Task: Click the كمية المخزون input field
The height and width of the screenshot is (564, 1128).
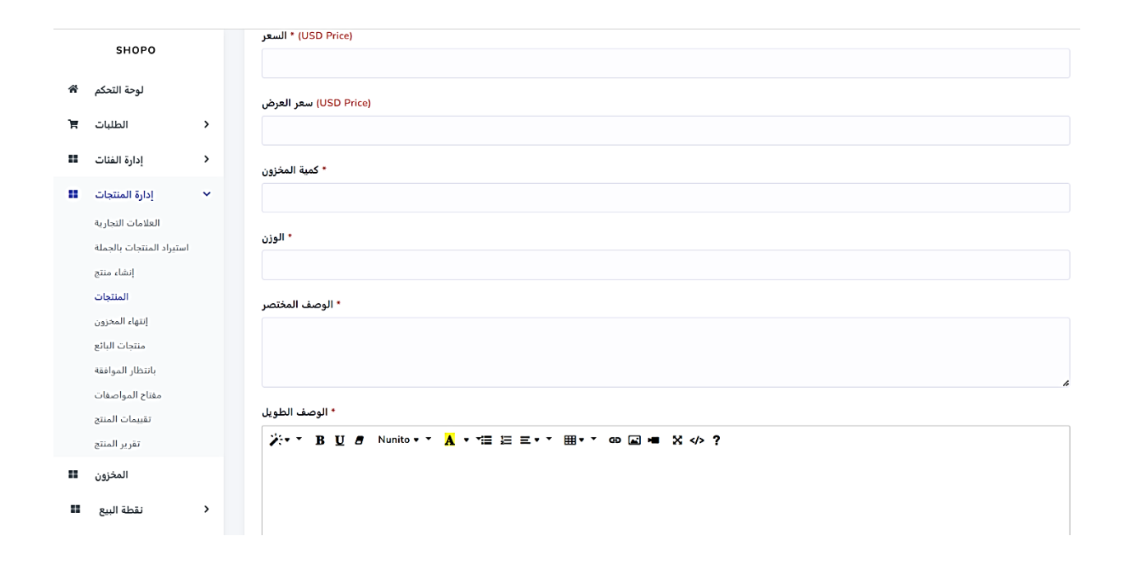Action: point(665,198)
